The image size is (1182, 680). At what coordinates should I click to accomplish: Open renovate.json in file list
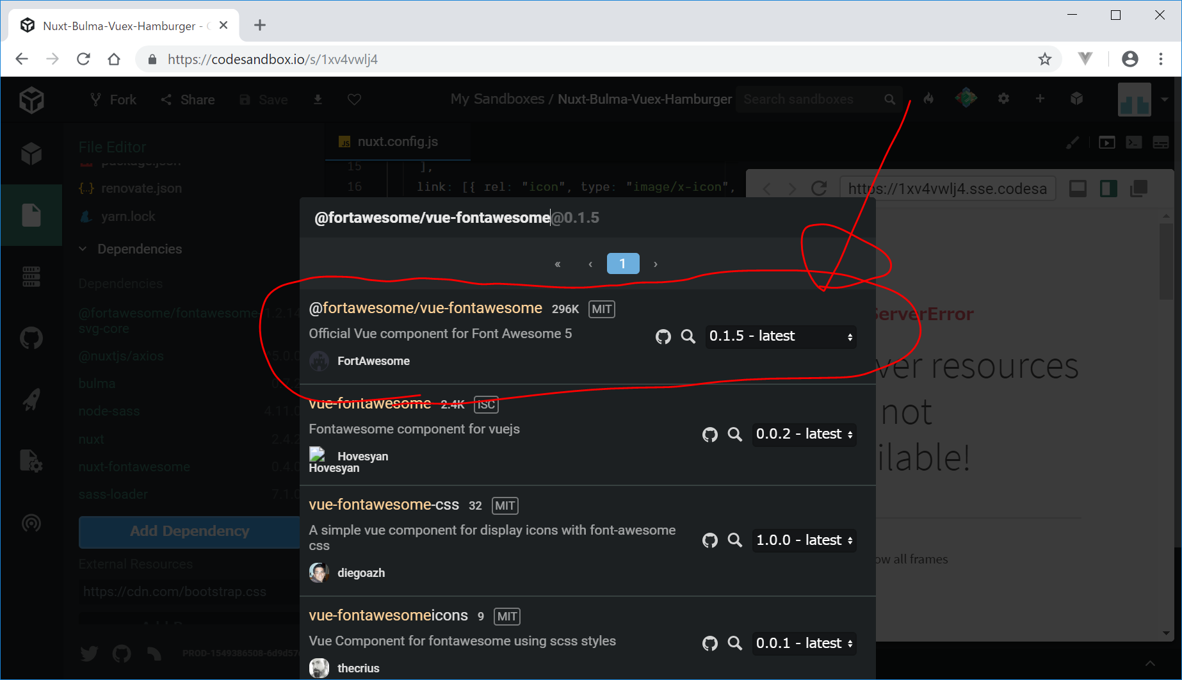tap(141, 188)
